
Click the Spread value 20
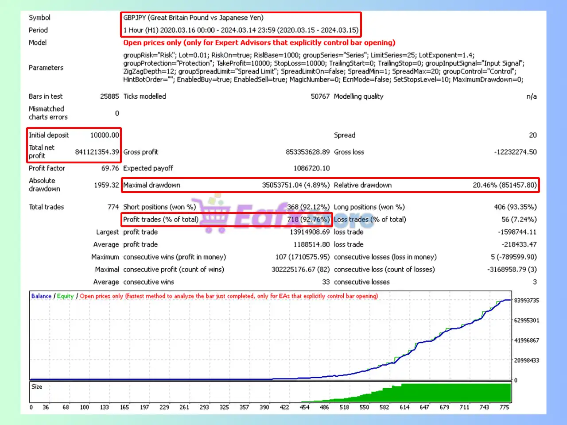[x=532, y=135]
